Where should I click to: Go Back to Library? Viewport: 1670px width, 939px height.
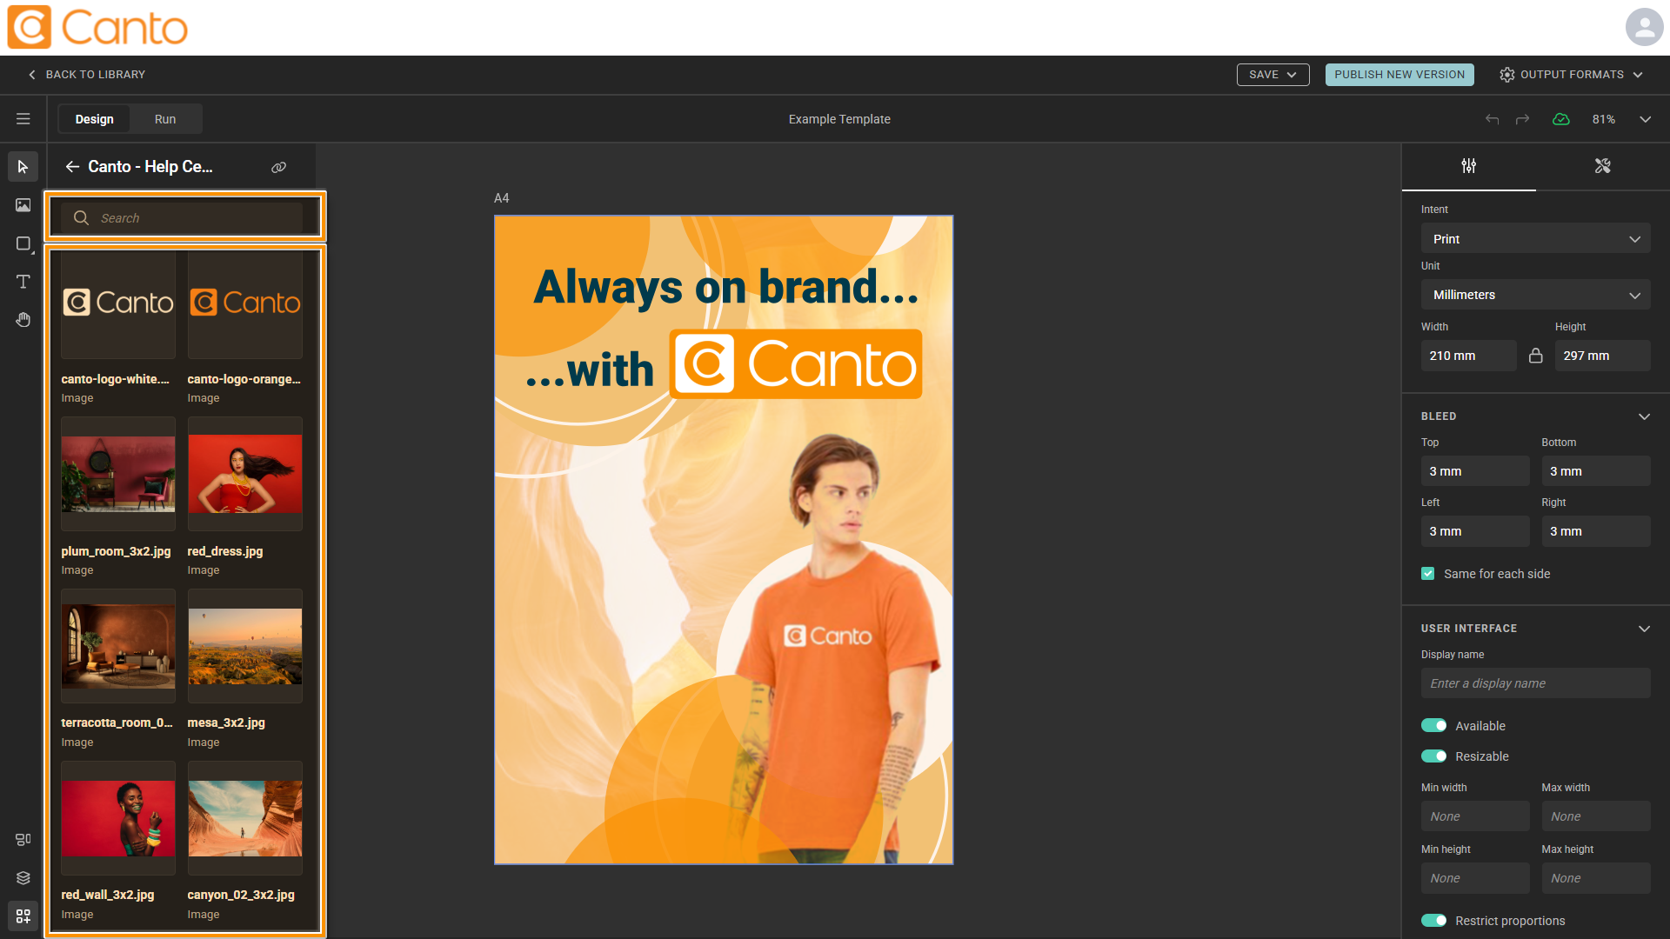87,75
